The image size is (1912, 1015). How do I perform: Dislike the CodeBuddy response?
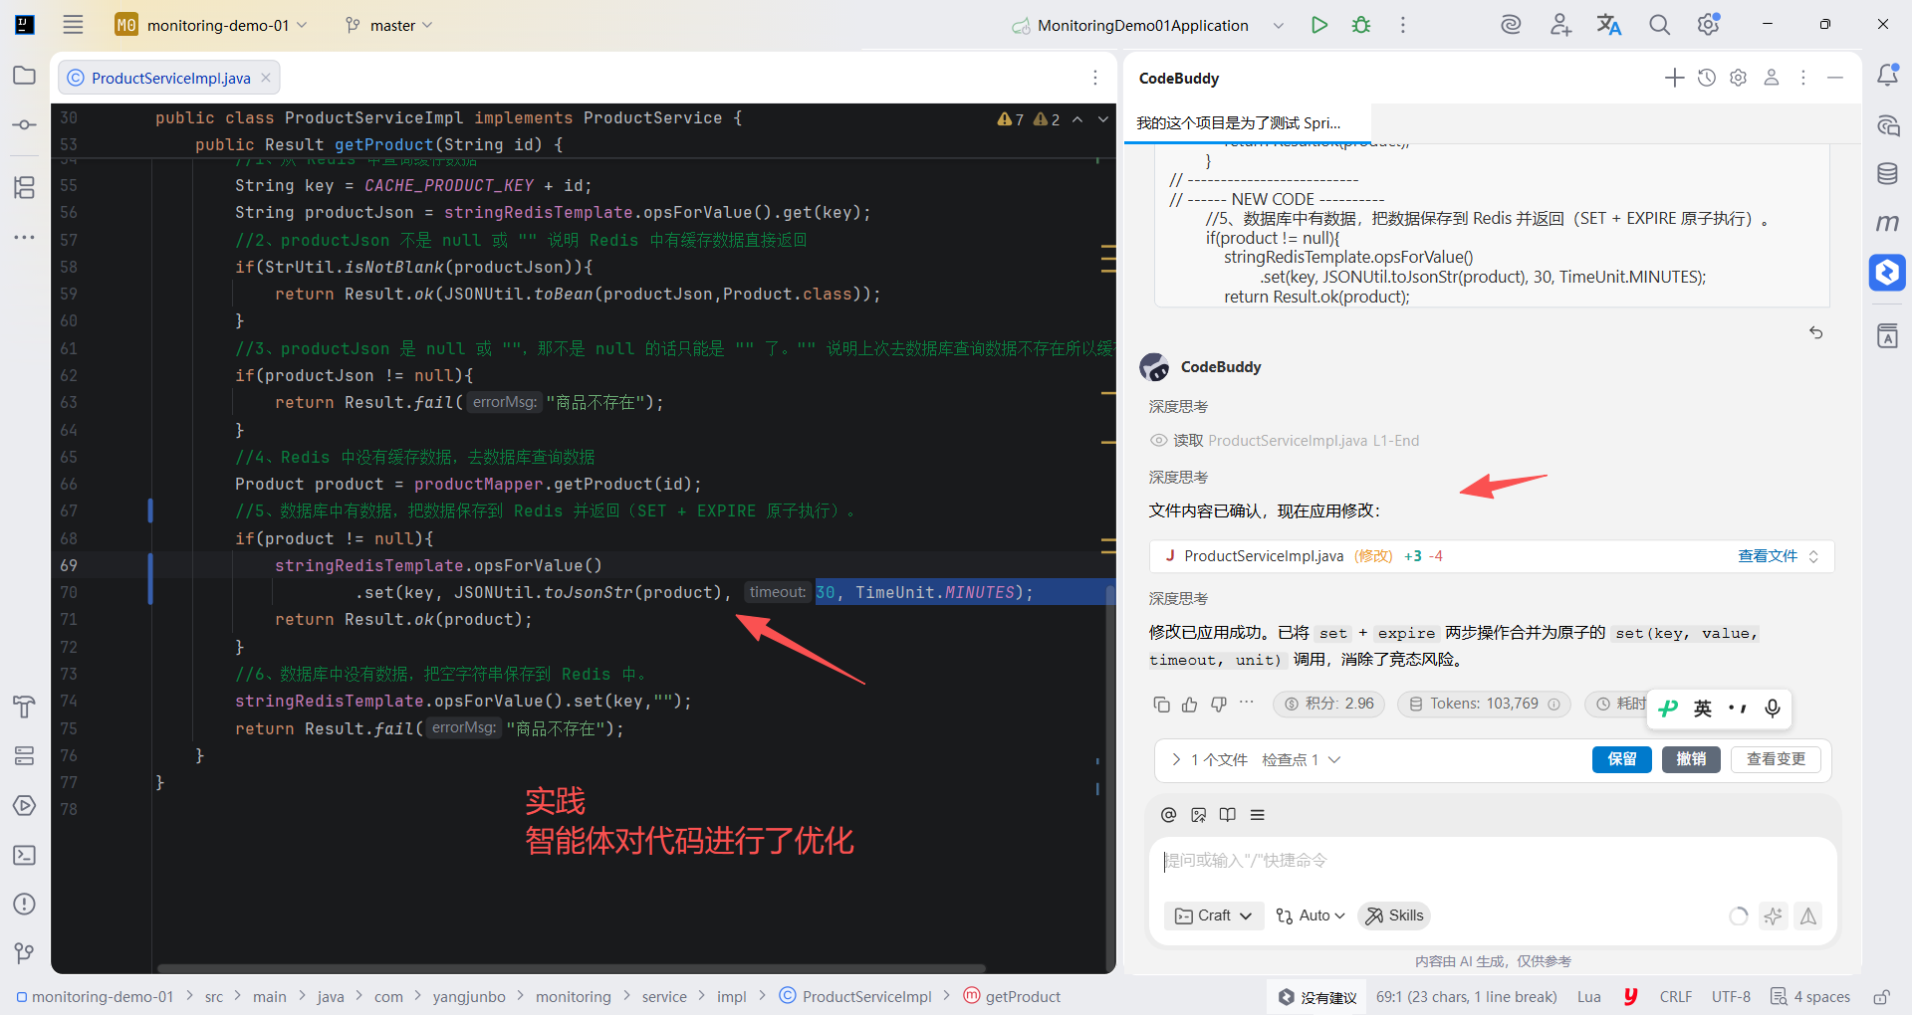coord(1219,705)
